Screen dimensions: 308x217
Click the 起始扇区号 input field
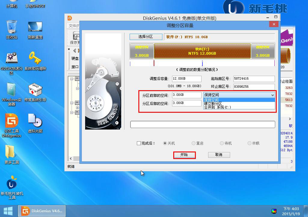click(254, 79)
